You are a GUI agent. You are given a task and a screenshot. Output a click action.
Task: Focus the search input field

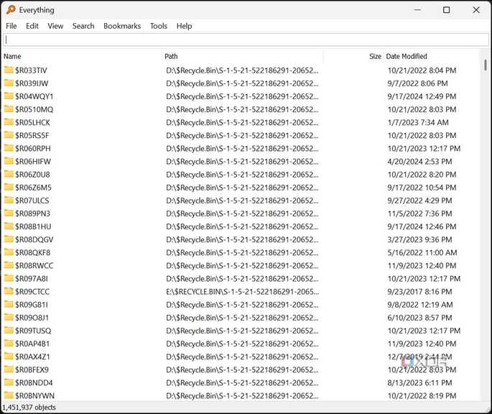click(x=246, y=40)
